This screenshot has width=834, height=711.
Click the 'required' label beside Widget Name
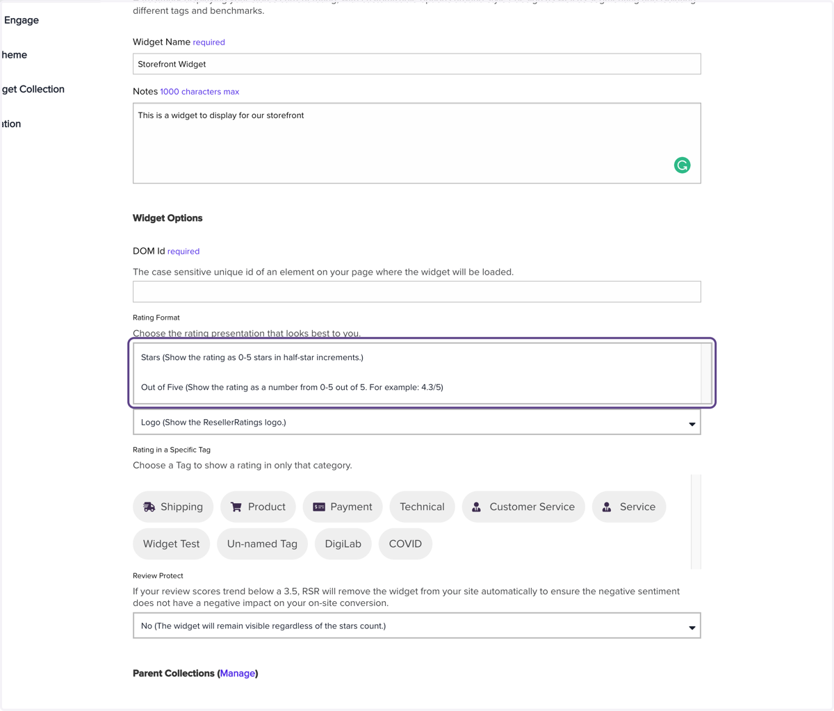click(x=208, y=42)
